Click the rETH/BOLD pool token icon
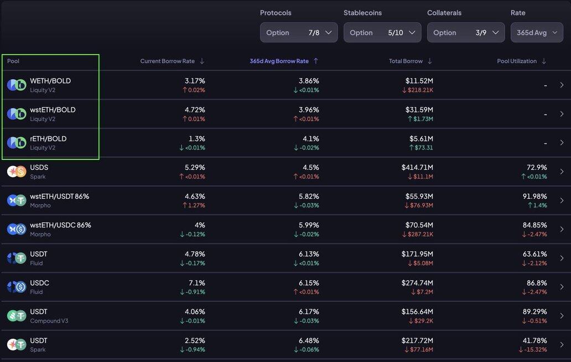571x362 pixels. pos(17,143)
